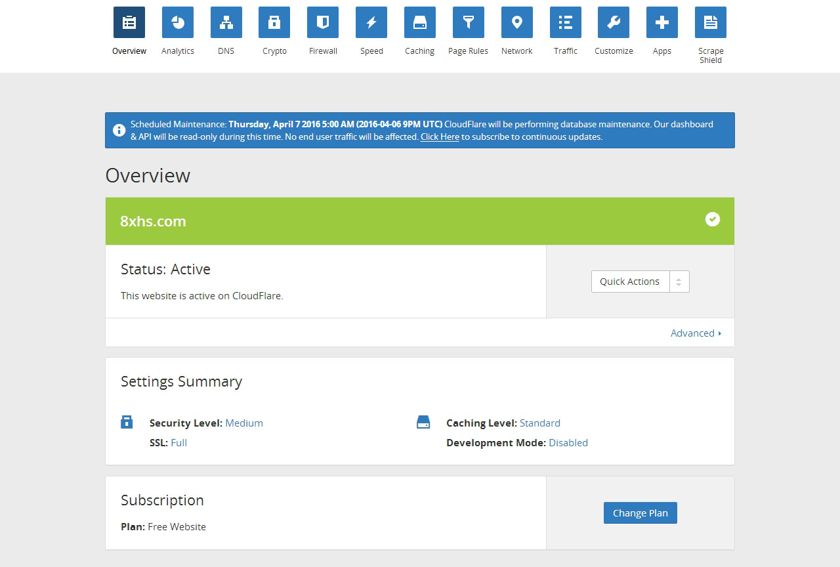This screenshot has width=840, height=567.
Task: Click the Disabled development mode link
Action: [568, 443]
